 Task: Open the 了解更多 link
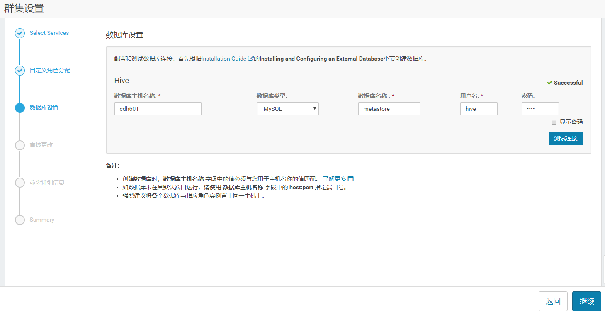335,179
